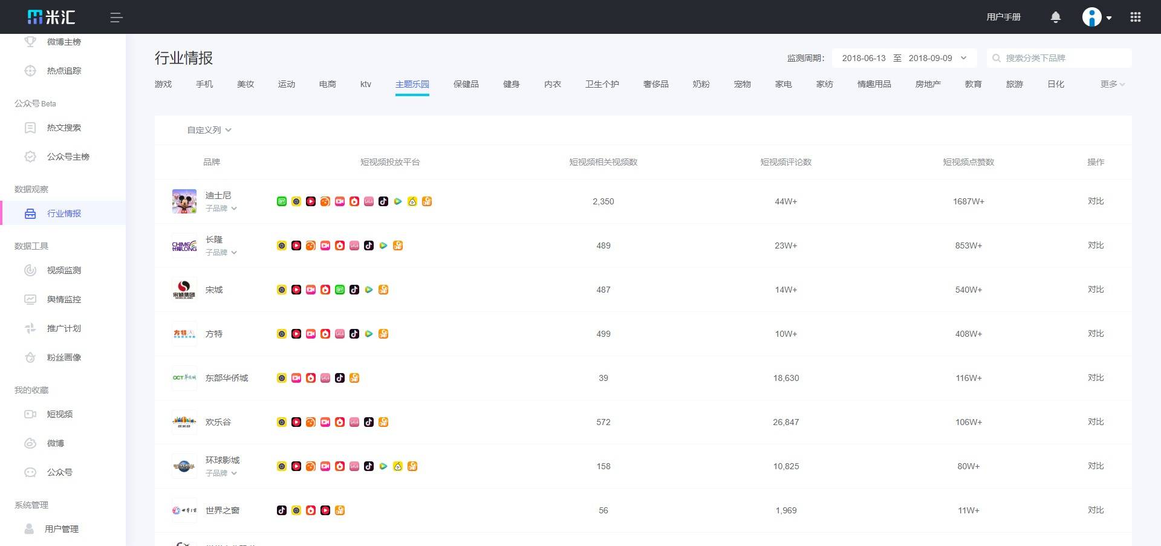This screenshot has width=1161, height=546.
Task: Click 对比 for 东部华侨城
Action: [x=1096, y=378]
